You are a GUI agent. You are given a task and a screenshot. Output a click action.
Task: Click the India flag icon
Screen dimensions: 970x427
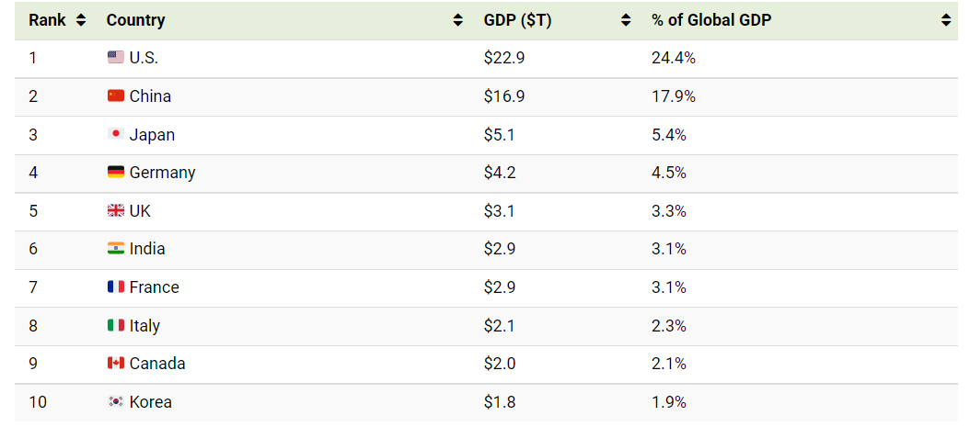click(x=115, y=249)
